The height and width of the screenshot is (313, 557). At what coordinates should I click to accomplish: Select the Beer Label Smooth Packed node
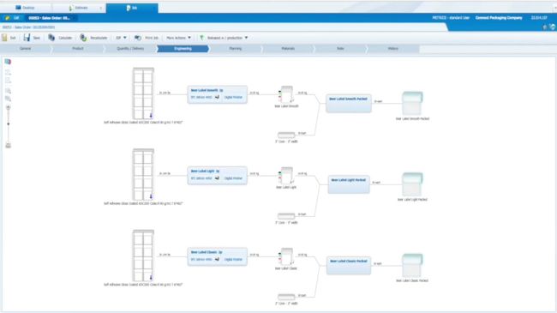pos(349,104)
